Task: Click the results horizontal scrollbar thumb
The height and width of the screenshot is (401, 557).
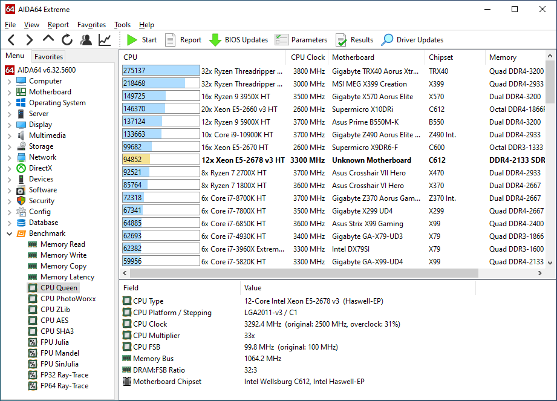Action: pos(304,273)
